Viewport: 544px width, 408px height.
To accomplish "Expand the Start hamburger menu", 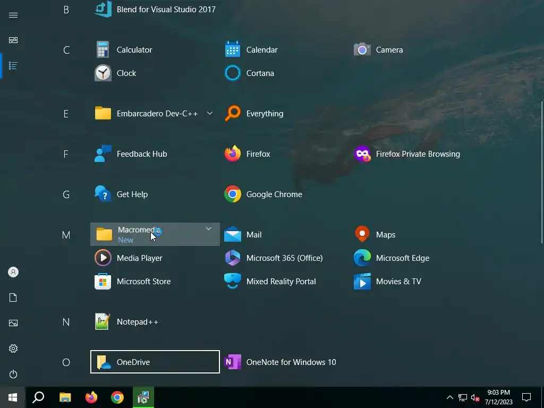I will point(13,15).
